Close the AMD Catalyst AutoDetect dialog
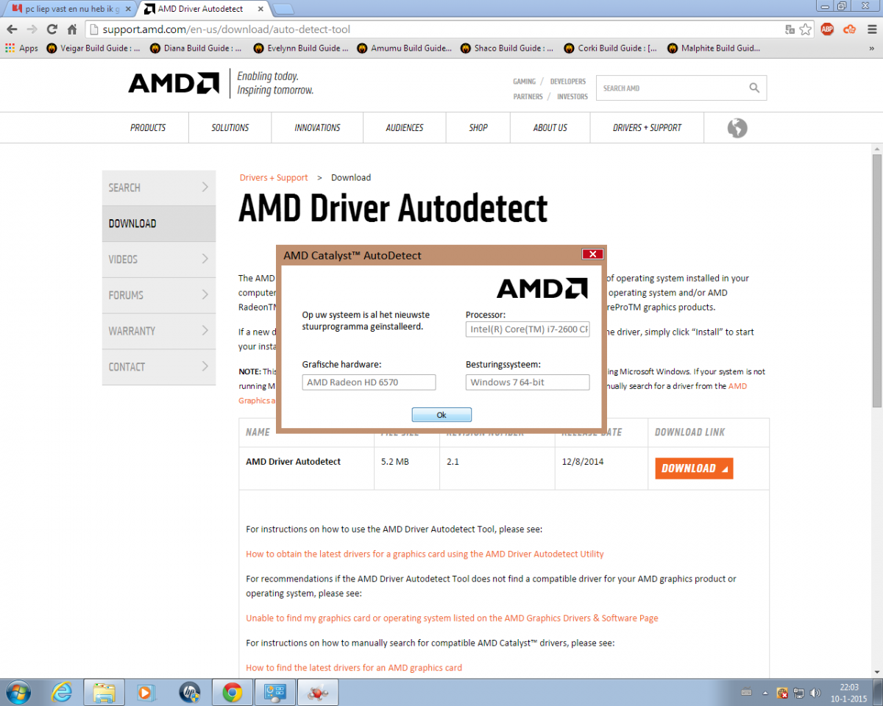The width and height of the screenshot is (883, 706). [x=592, y=254]
